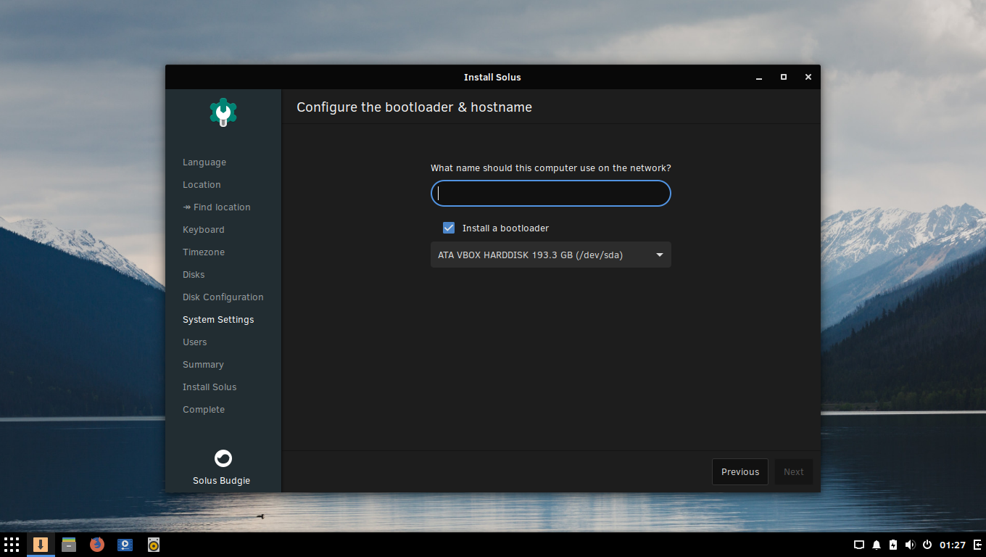Focus the hostname input field
Screen dimensions: 986x557
point(551,194)
